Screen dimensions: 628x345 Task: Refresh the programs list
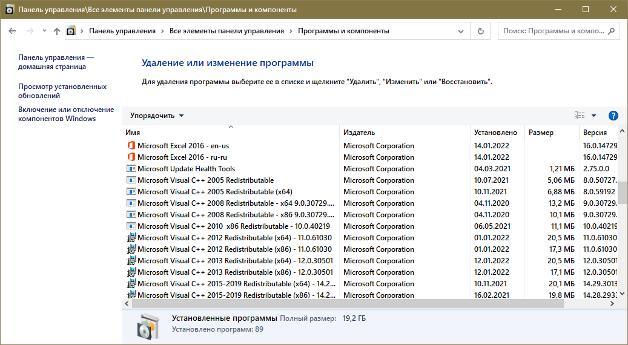[x=481, y=31]
